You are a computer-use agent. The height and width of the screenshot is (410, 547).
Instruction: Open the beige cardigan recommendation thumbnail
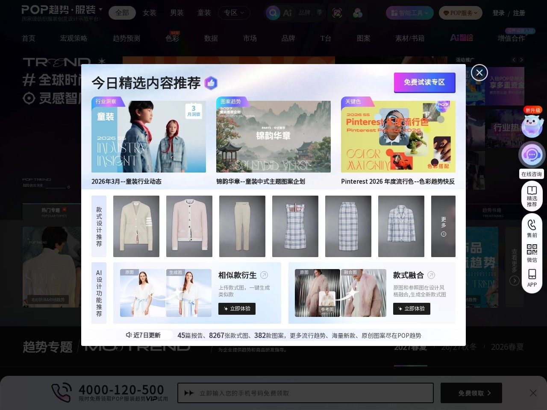click(x=136, y=226)
